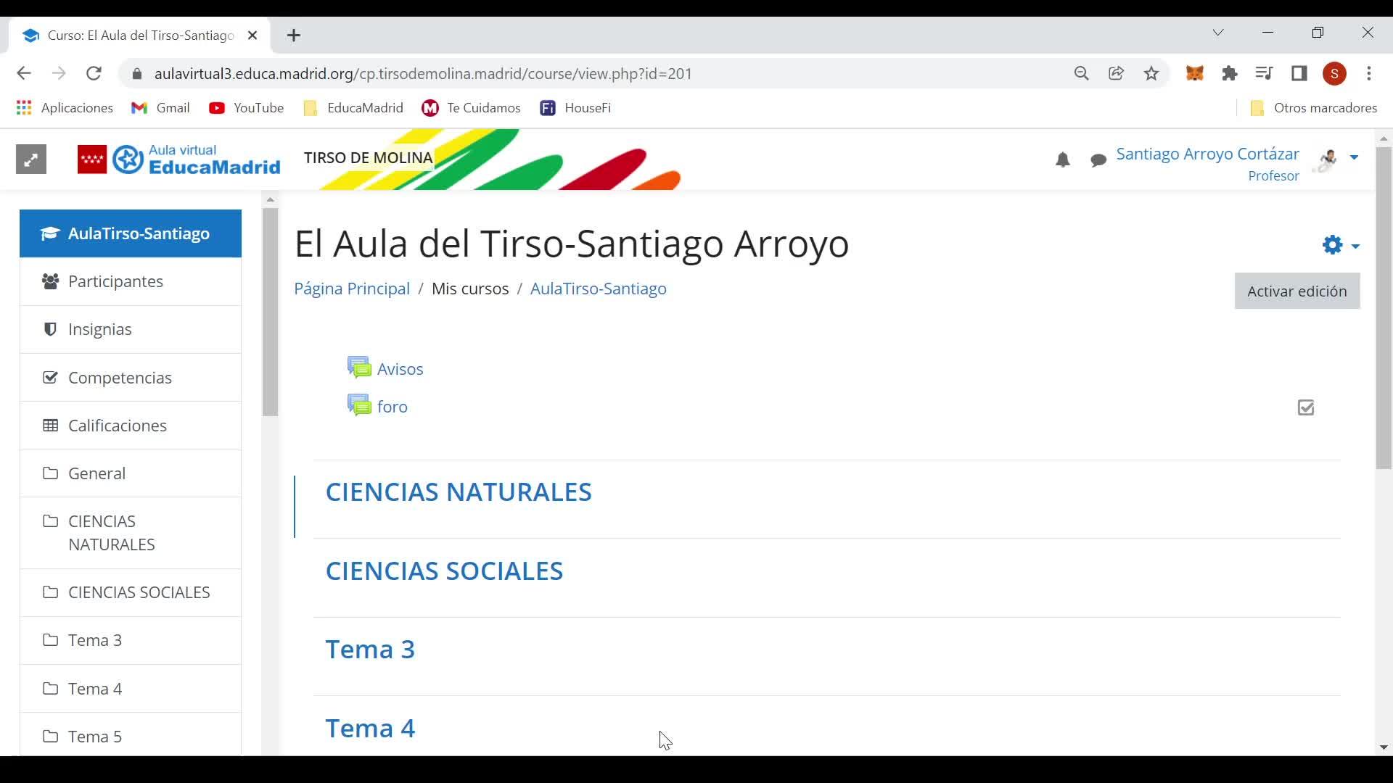Toggle completion checkbox for foro

(1306, 407)
